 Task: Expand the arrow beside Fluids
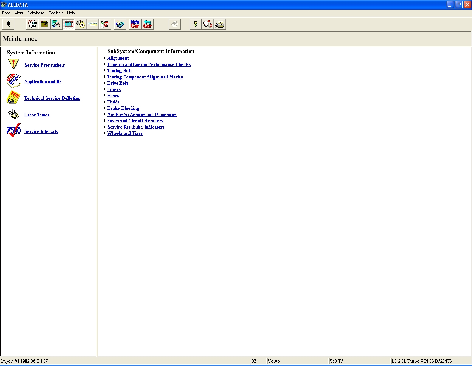click(x=105, y=102)
